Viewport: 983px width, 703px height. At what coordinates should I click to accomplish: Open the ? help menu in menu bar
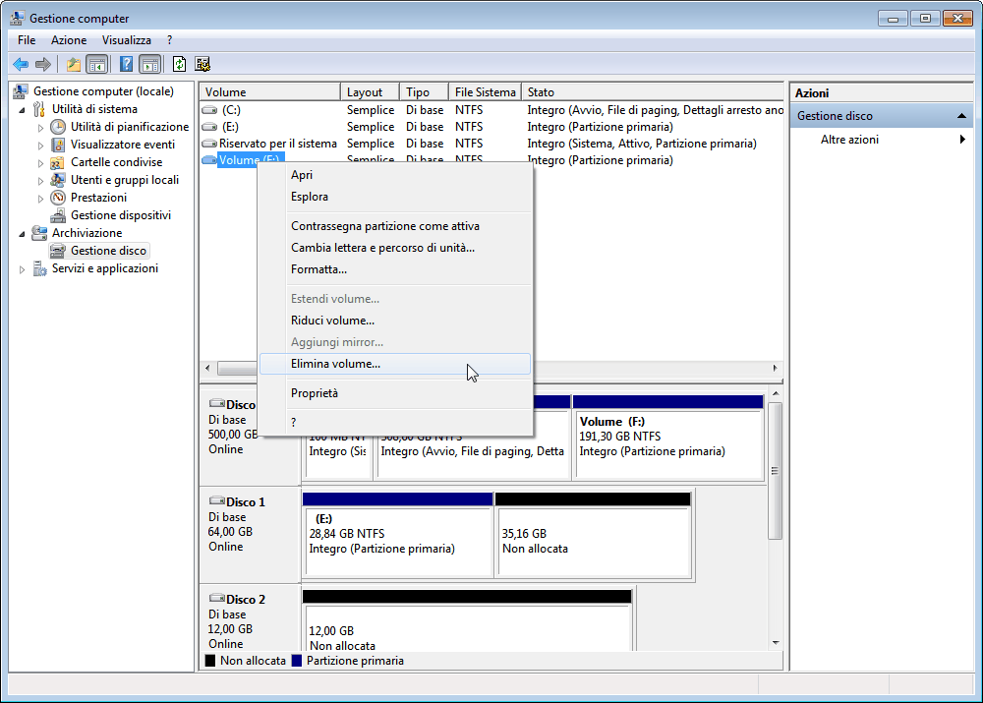(x=169, y=40)
